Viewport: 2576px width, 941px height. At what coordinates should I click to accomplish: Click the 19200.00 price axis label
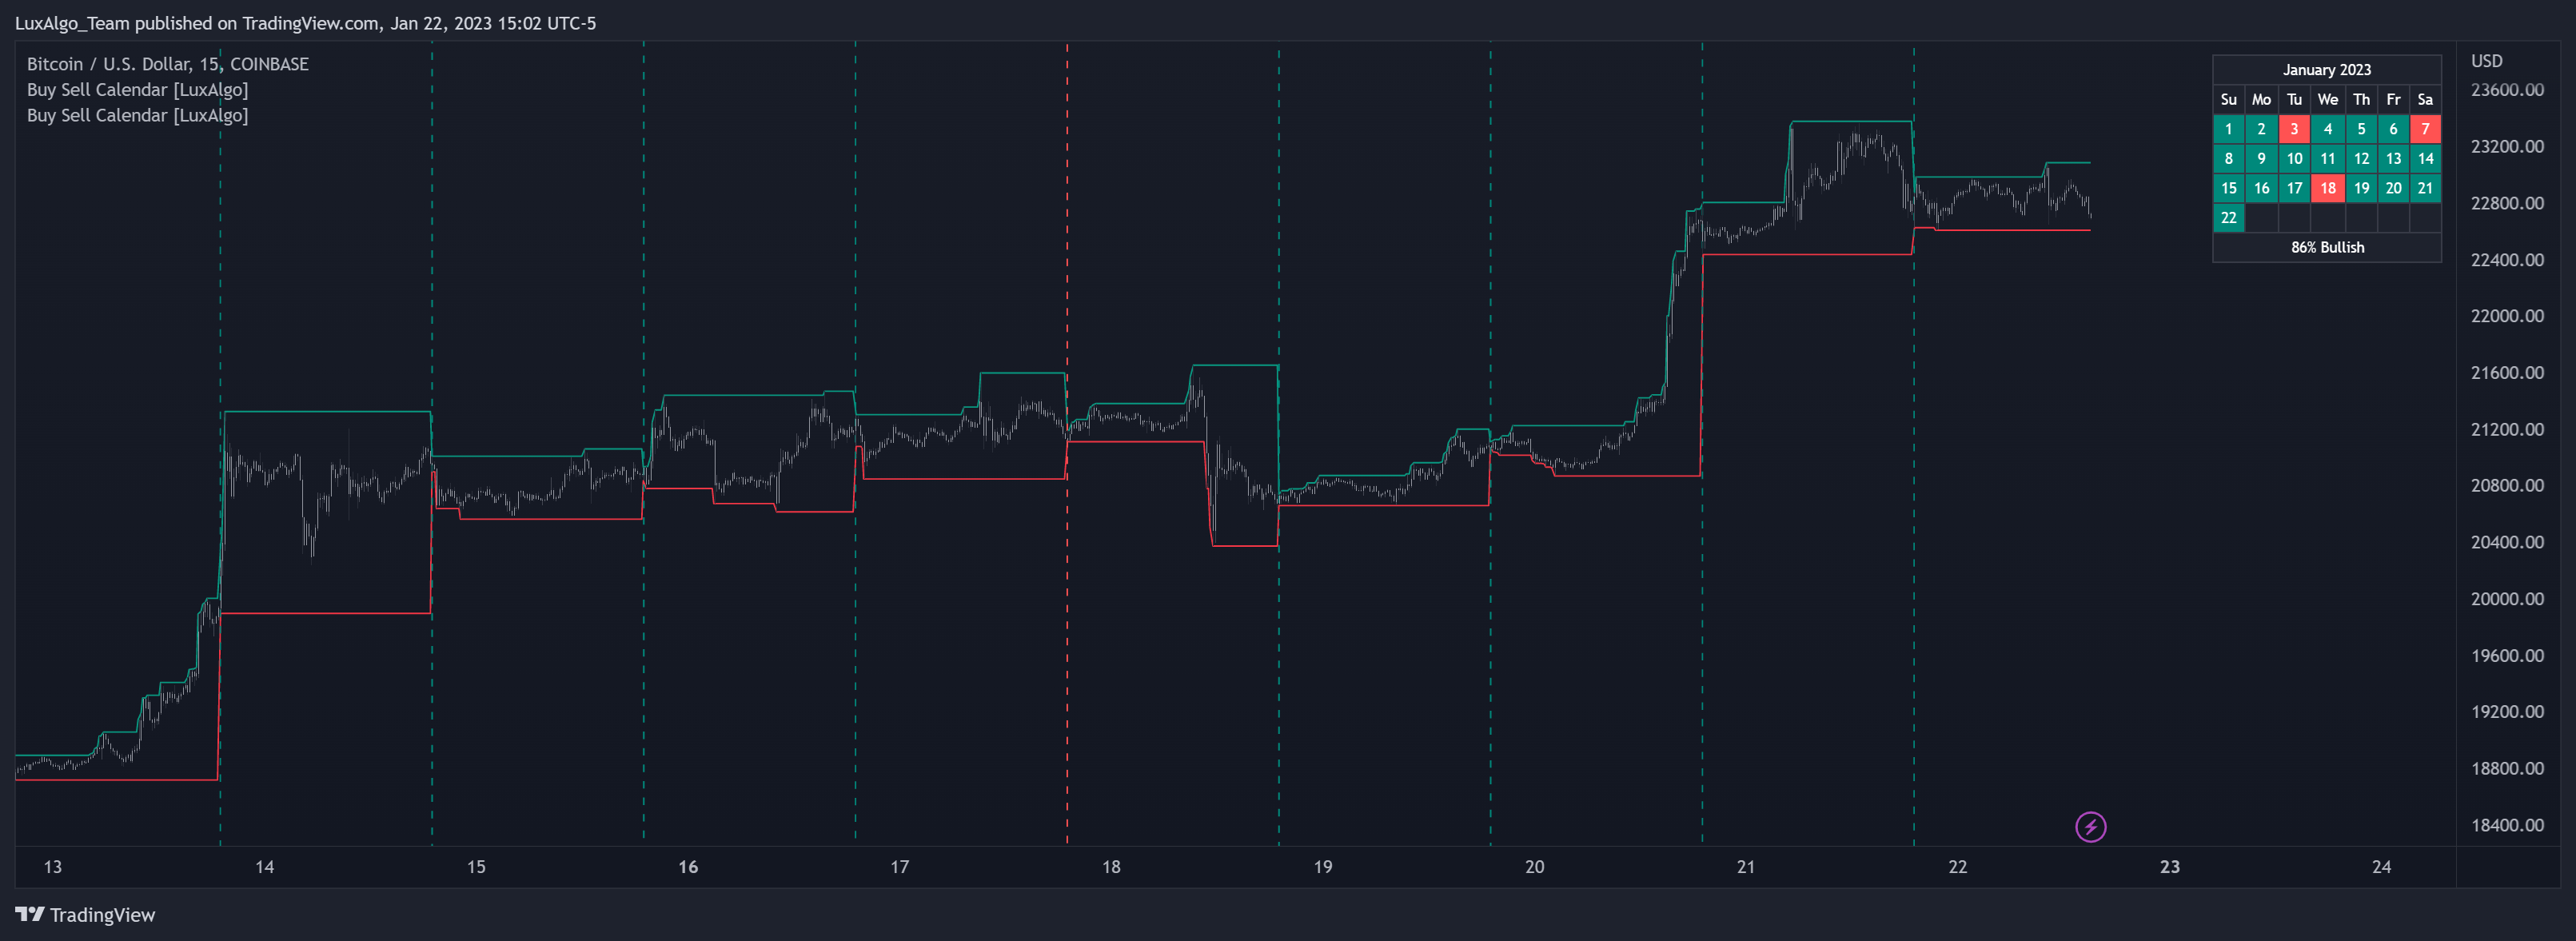pos(2507,712)
